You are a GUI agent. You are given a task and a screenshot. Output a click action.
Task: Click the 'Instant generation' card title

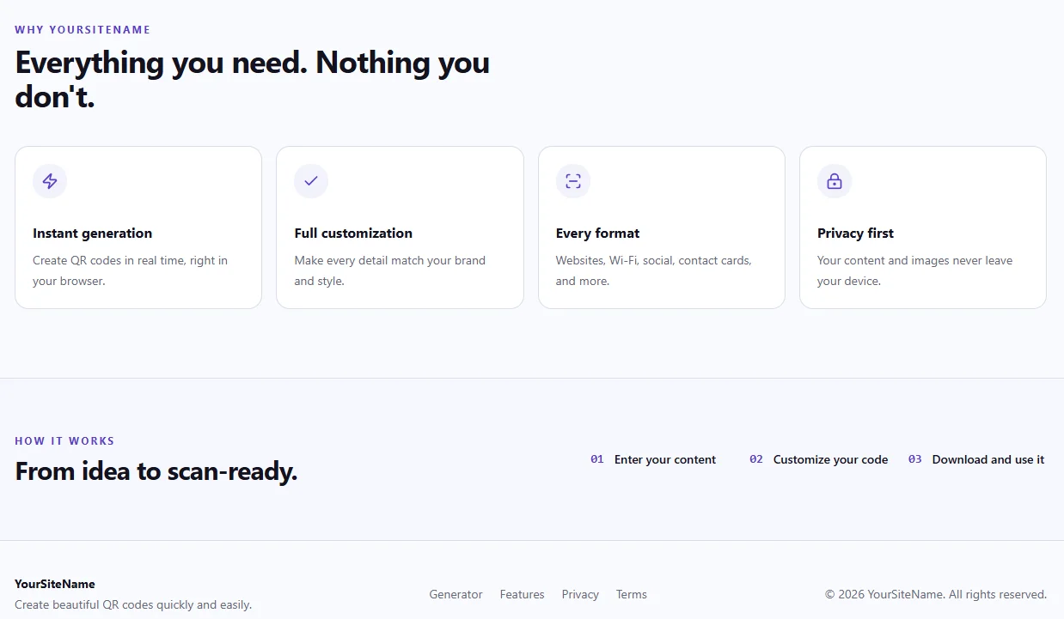point(93,233)
